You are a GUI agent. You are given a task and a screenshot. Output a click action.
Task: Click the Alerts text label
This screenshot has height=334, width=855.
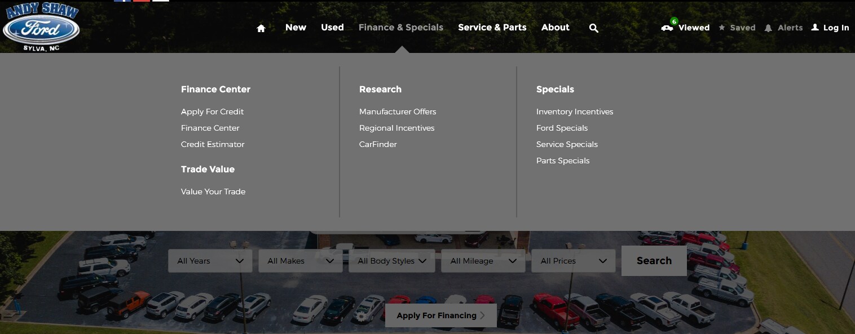(790, 28)
